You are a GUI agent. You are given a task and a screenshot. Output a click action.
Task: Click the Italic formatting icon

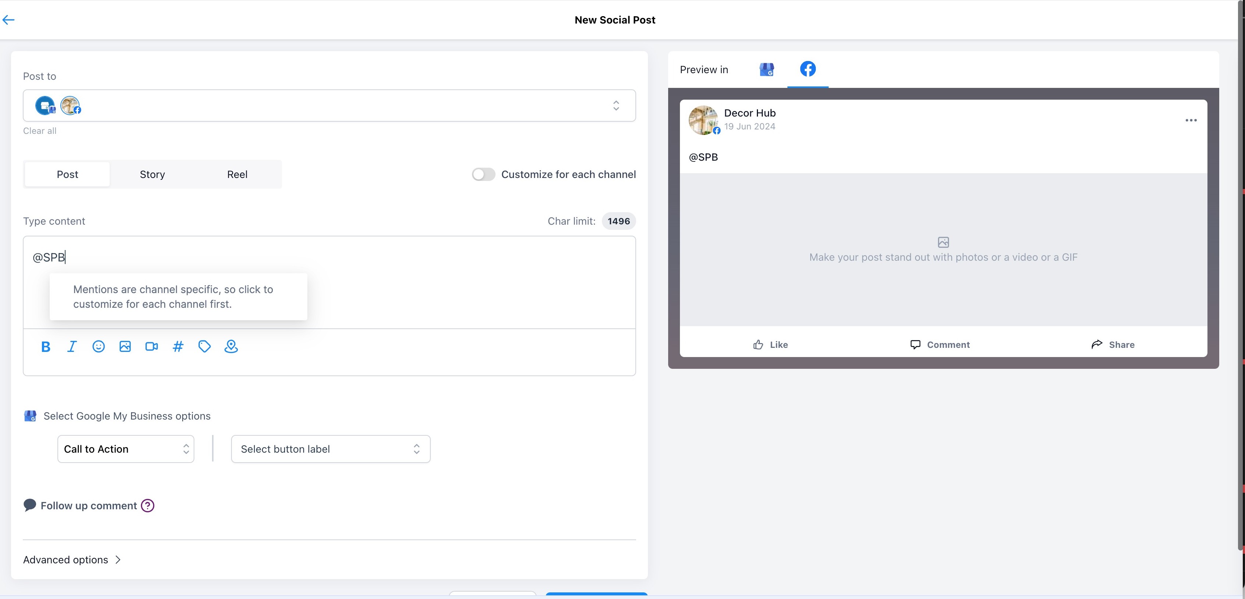(72, 346)
